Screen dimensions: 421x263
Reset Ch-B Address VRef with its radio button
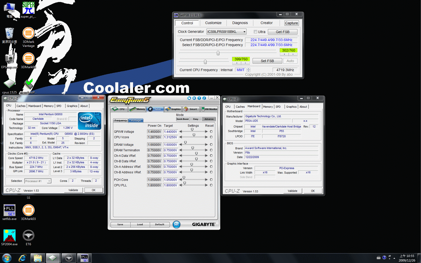pyautogui.click(x=211, y=172)
